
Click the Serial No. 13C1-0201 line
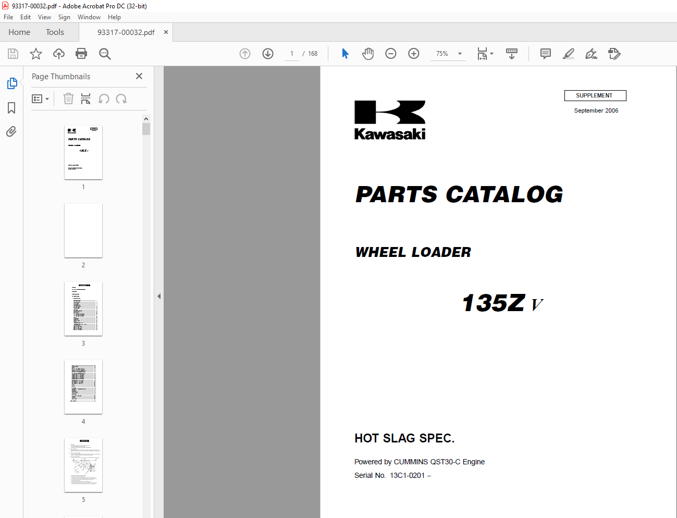pyautogui.click(x=392, y=475)
